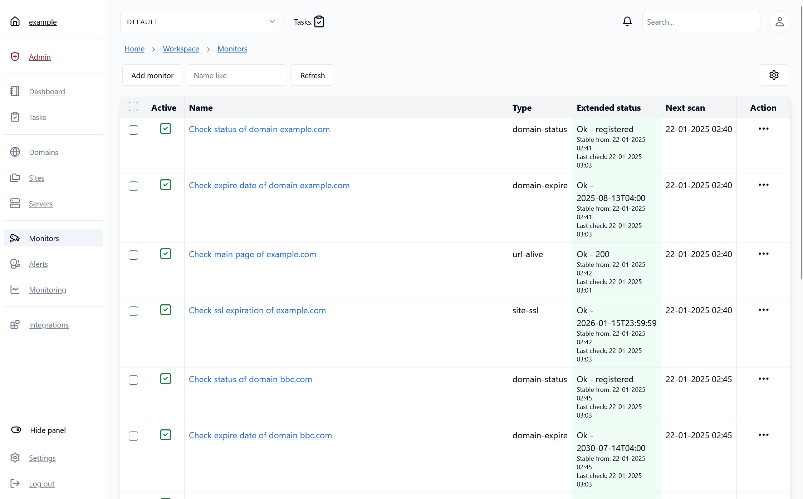Open the notifications bell

[627, 21]
